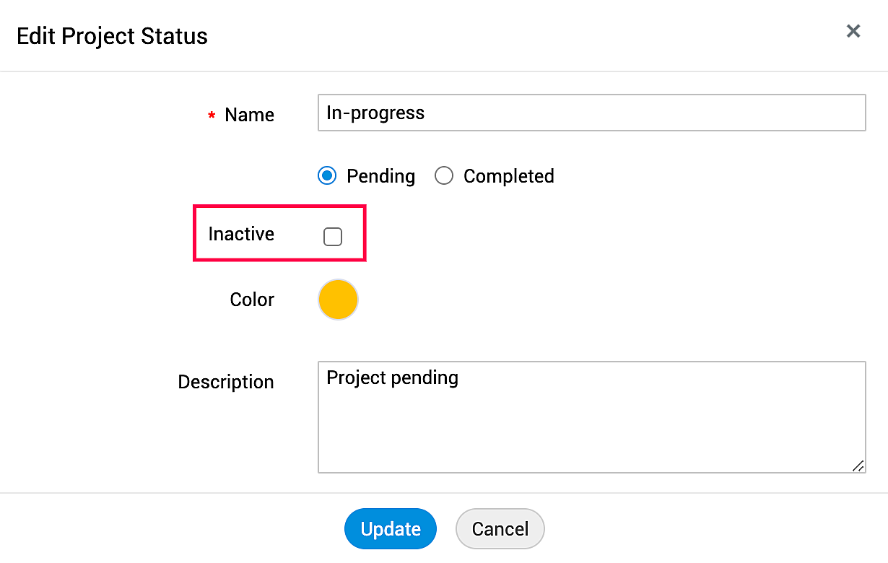
Task: Select the Pending radio button
Action: coord(327,176)
